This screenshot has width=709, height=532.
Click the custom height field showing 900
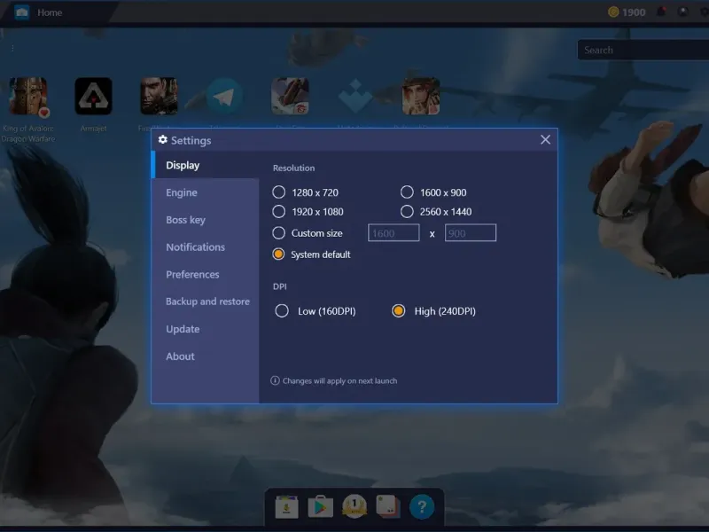click(471, 233)
